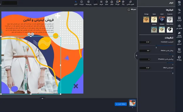
Task: Click the Contrast slider track
Action: [x=156, y=45]
